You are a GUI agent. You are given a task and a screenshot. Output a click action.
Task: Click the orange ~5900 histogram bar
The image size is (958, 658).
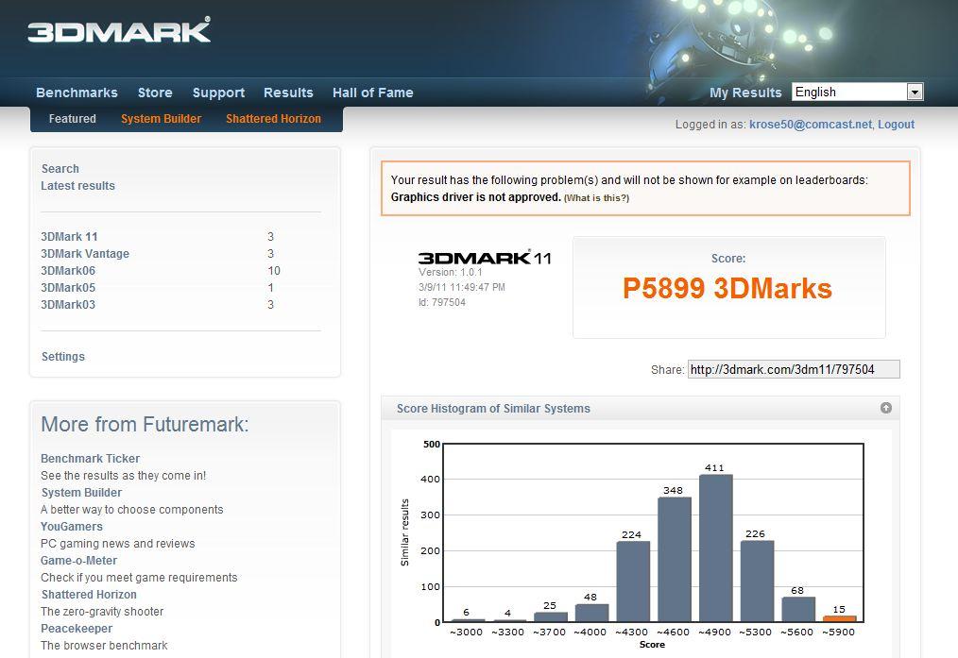(x=839, y=619)
